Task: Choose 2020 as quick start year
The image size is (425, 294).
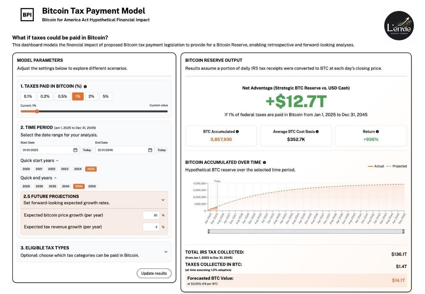Action: coord(26,169)
